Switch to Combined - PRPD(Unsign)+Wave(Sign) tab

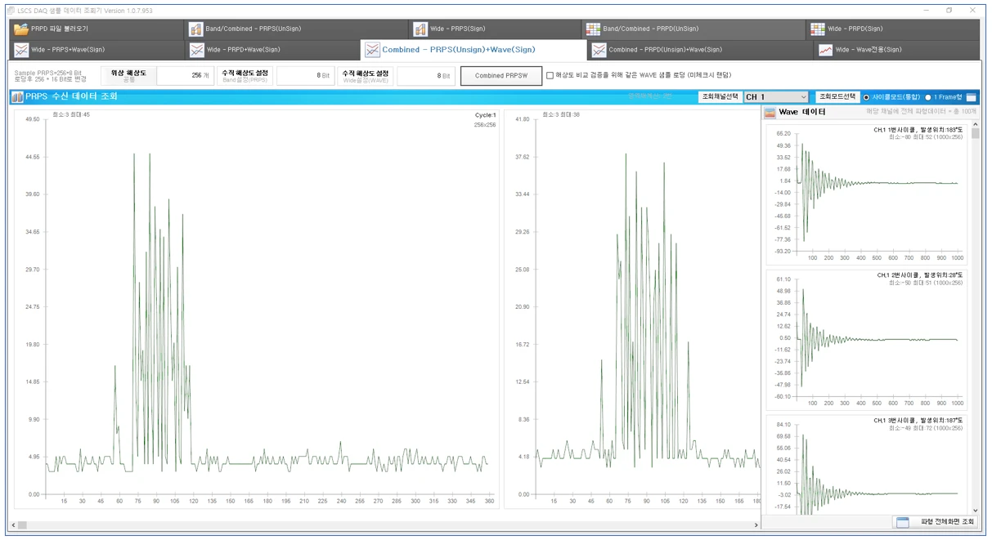(700, 50)
